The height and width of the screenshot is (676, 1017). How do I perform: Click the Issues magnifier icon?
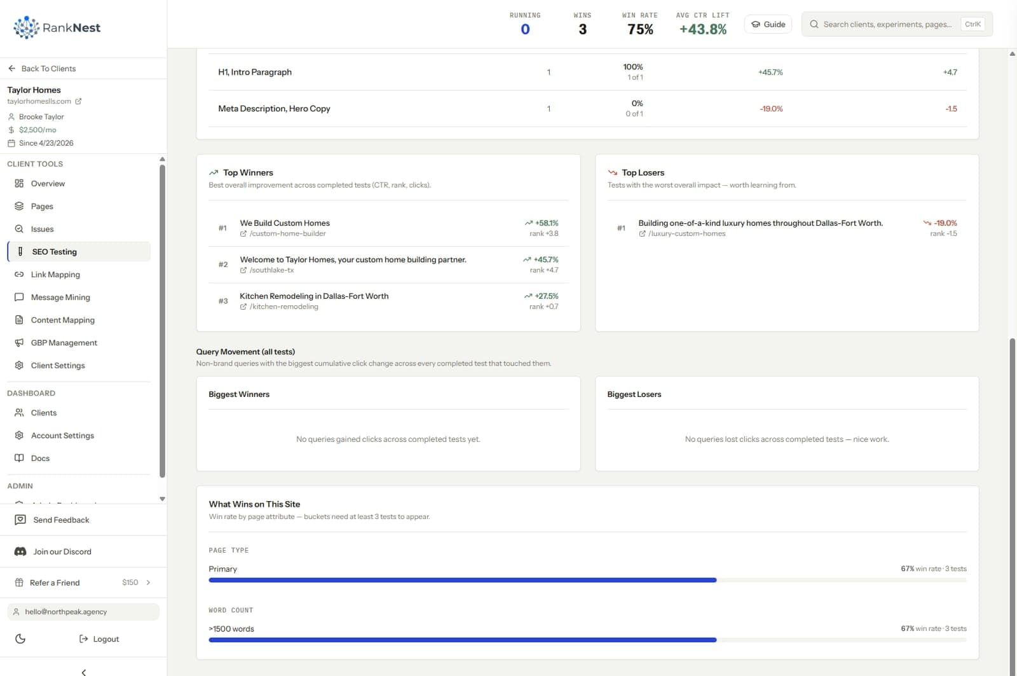pos(19,229)
